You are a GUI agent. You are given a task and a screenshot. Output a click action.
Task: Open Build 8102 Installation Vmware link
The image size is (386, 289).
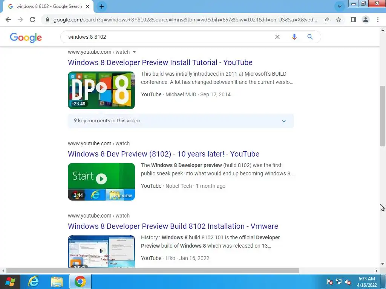point(173,226)
